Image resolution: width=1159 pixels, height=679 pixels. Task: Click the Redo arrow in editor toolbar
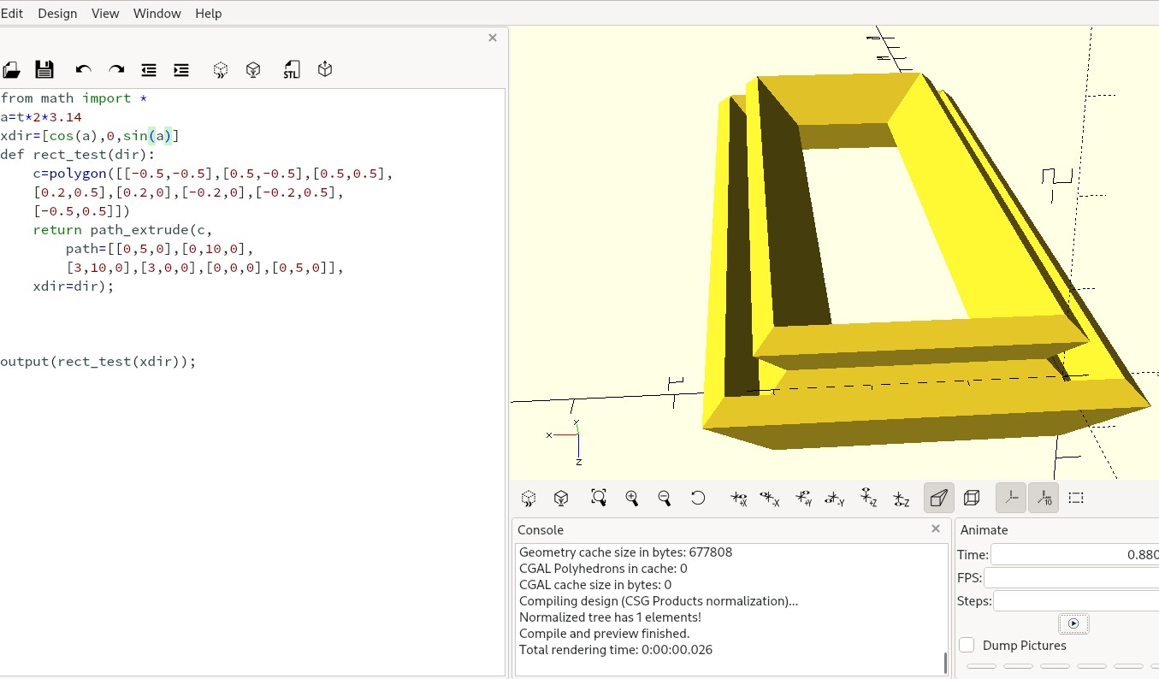[116, 70]
